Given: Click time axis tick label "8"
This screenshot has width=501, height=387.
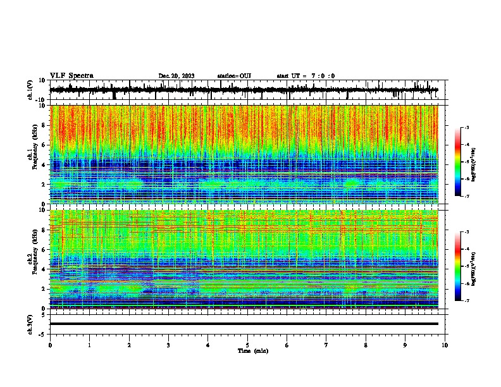Looking at the screenshot, I should (x=366, y=345).
